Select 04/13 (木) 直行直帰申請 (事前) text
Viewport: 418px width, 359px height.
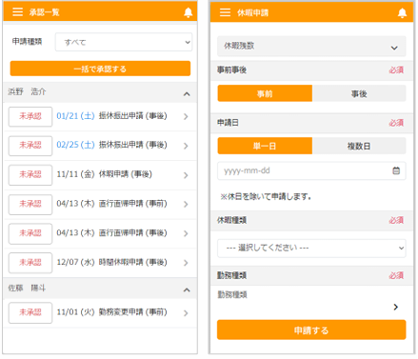point(111,203)
